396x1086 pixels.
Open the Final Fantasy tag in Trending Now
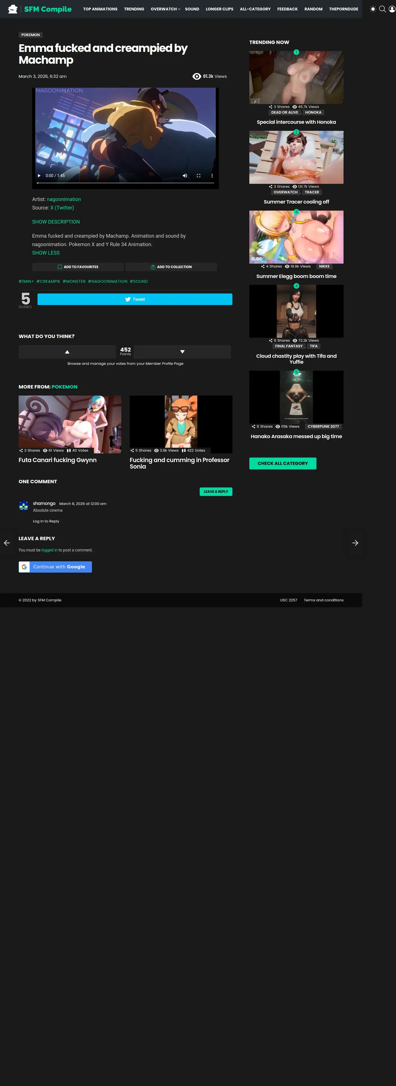point(289,346)
